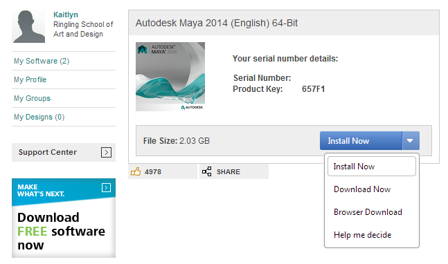Click Download FREE software now banner
The image size is (448, 264).
click(x=64, y=218)
